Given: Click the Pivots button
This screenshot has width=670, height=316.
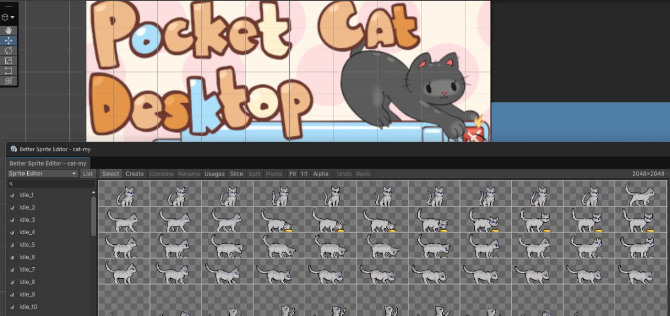Looking at the screenshot, I should 274,173.
